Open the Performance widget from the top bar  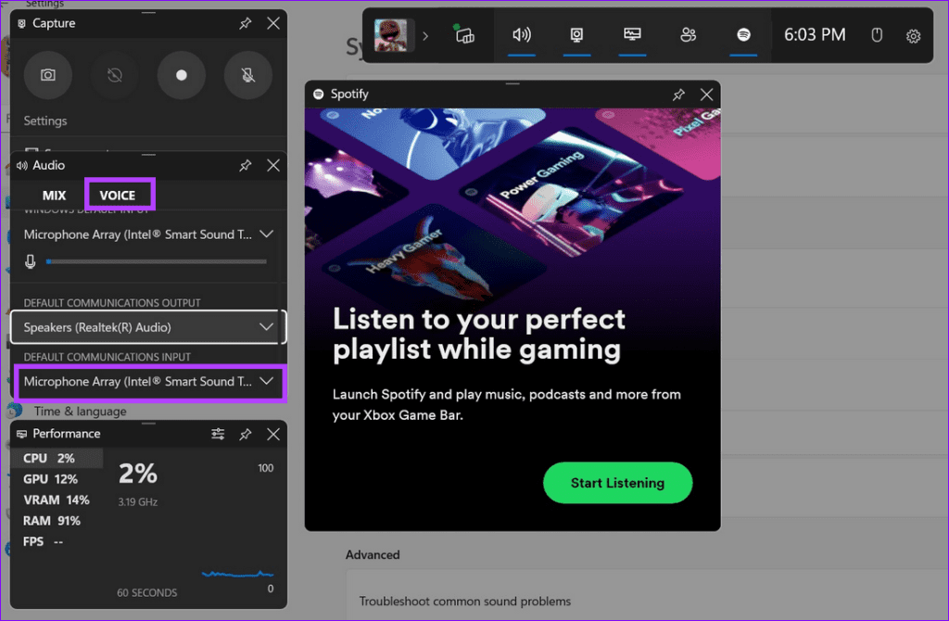(x=632, y=35)
